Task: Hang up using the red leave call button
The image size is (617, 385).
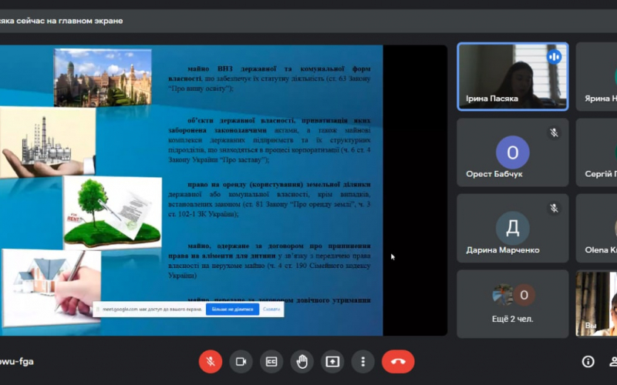Action: [398, 361]
